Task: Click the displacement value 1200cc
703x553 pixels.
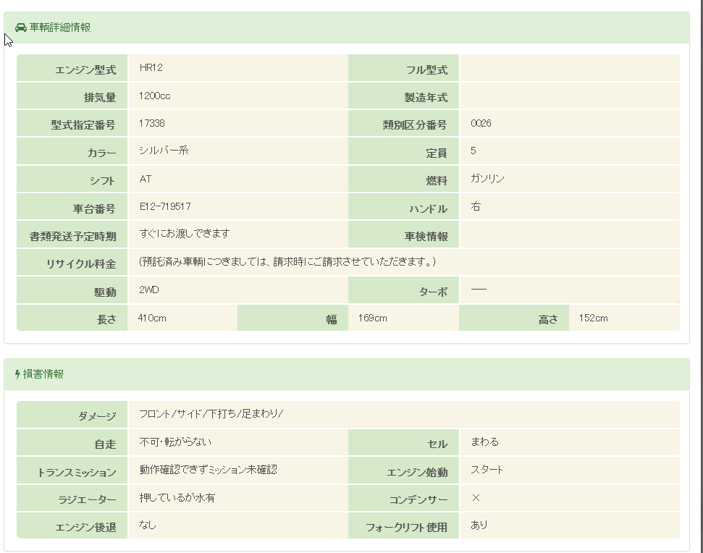Action: coord(155,96)
